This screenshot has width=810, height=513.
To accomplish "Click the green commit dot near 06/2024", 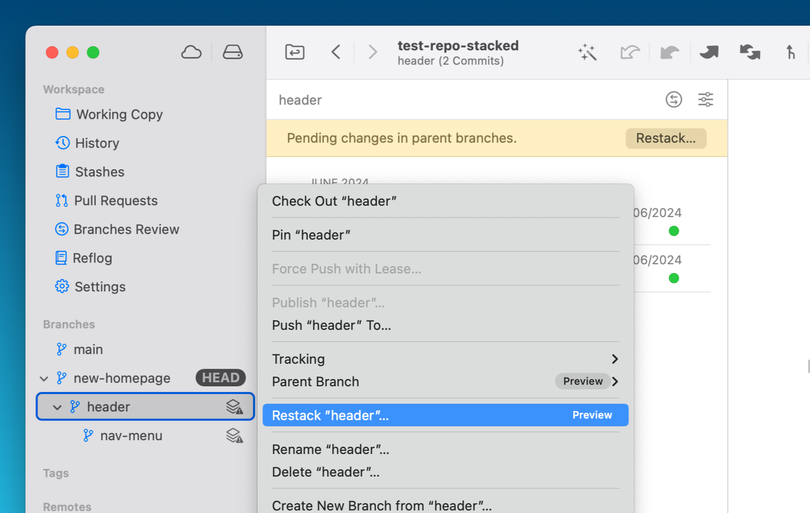I will click(x=674, y=231).
